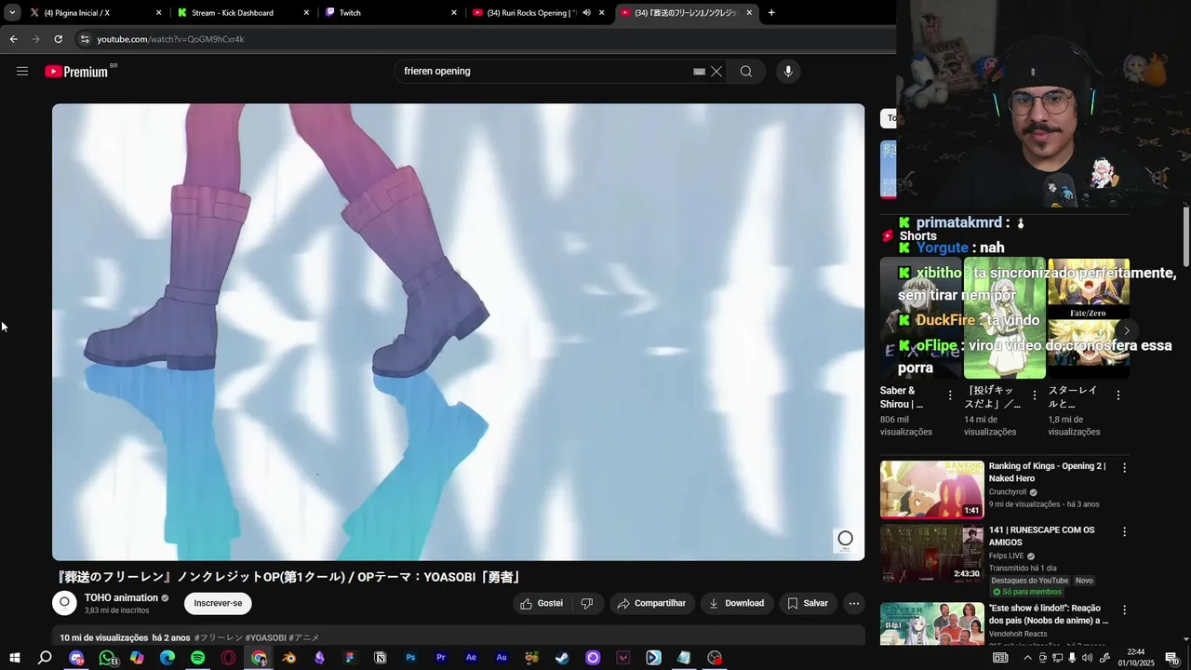Open options for スターレイルと short

click(x=1117, y=395)
